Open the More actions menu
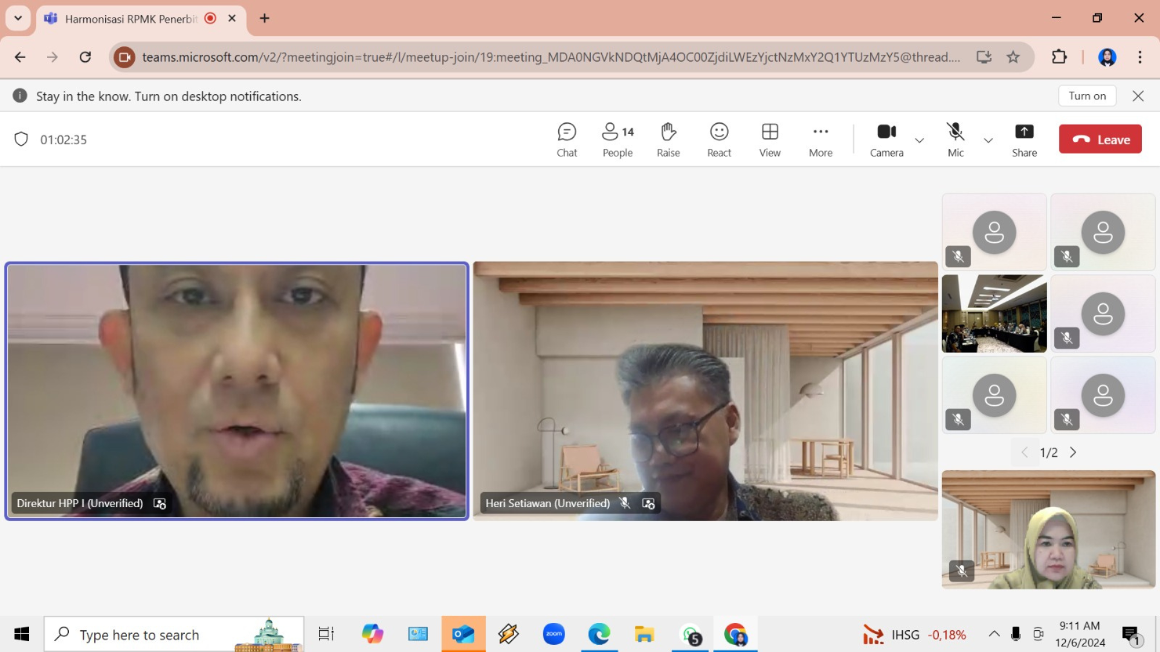The width and height of the screenshot is (1160, 652). tap(820, 139)
